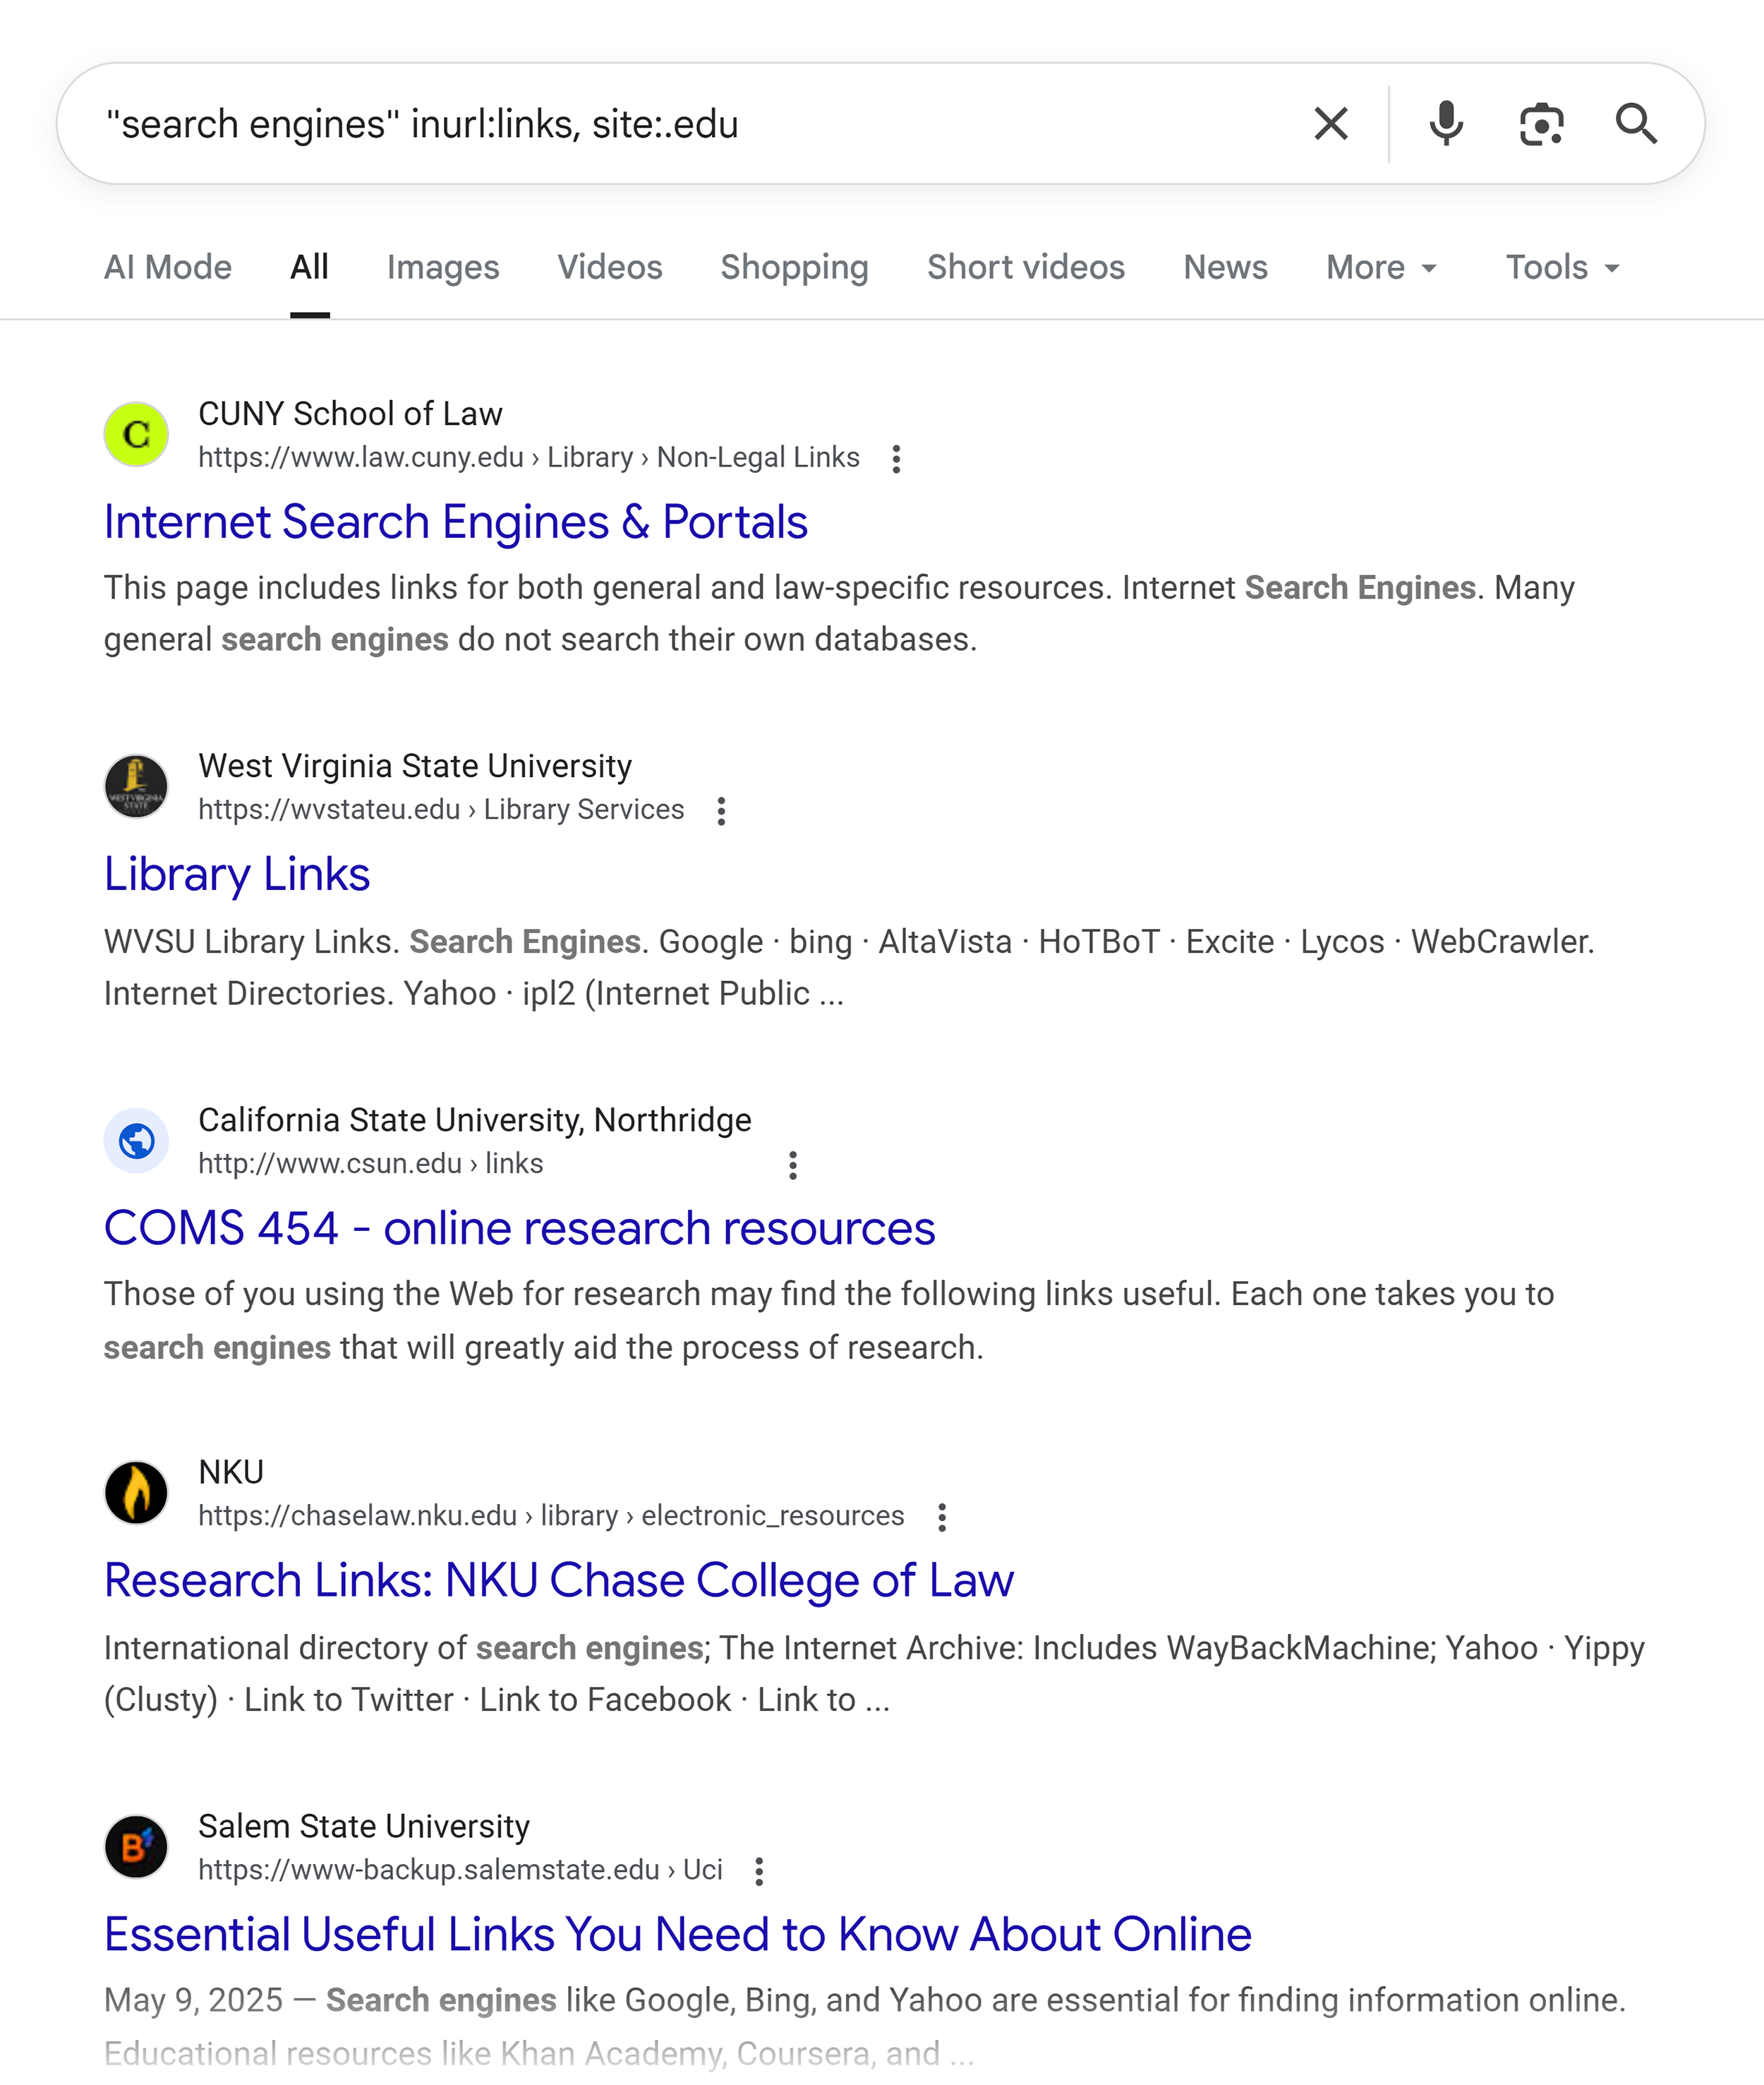Open the Library Links result
1764x2085 pixels.
[x=237, y=875]
